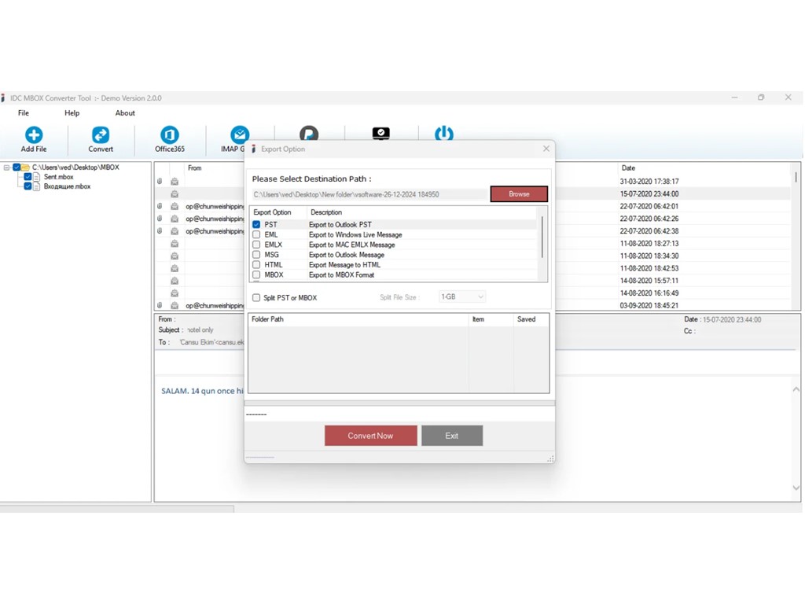Click the From column header in email list
805x604 pixels.
pos(195,168)
